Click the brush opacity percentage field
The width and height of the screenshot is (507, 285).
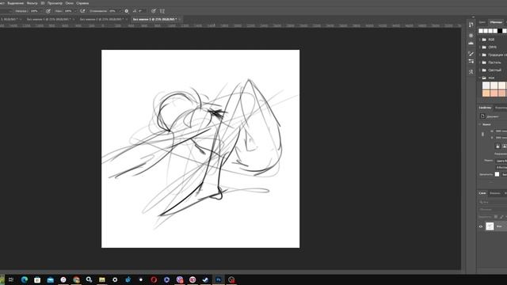pos(35,11)
